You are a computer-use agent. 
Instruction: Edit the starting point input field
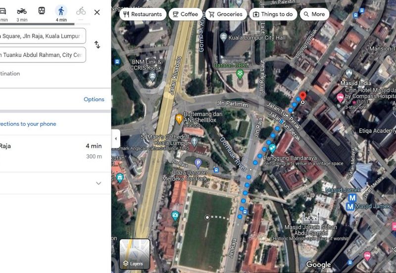[43, 36]
